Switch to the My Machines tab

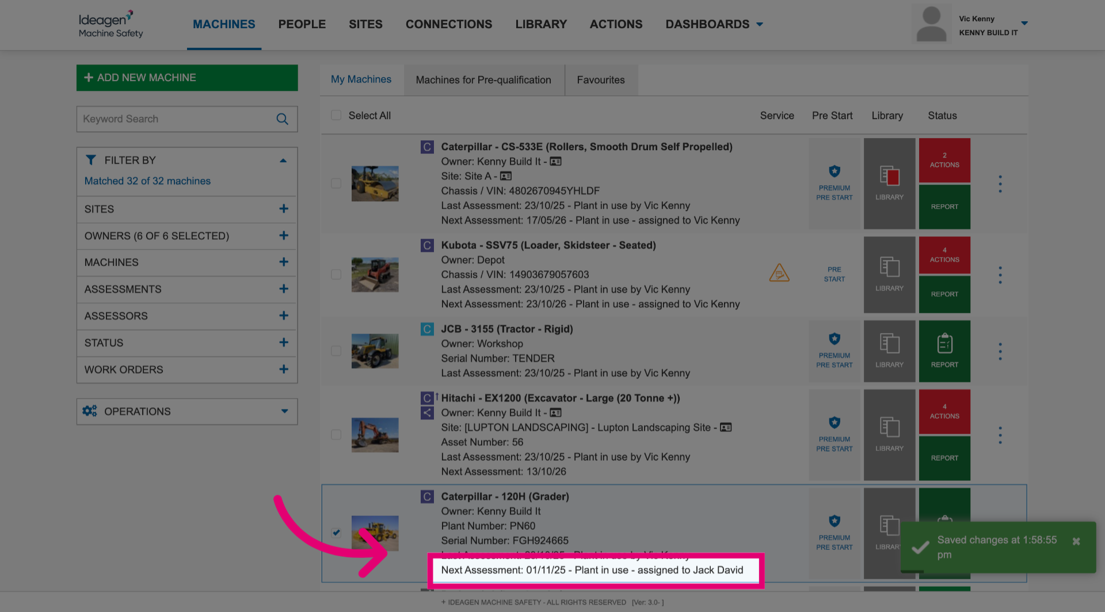(361, 79)
